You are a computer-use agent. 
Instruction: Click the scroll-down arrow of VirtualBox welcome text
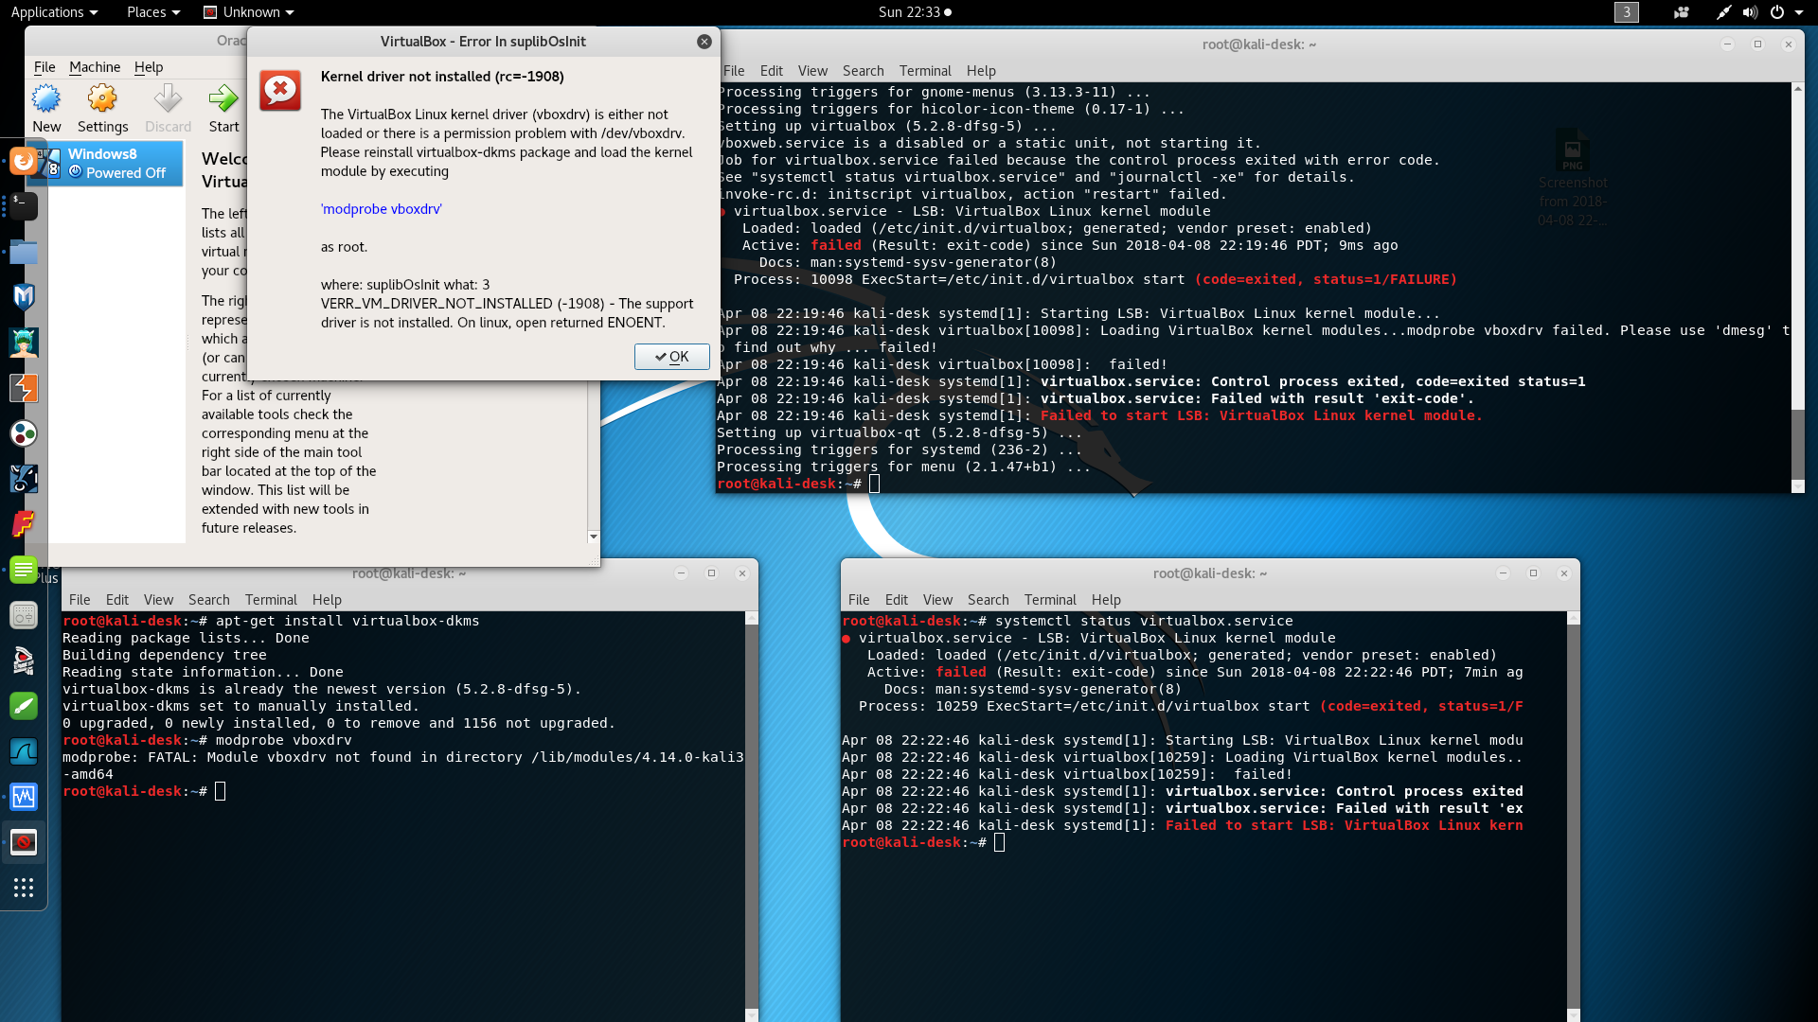[x=594, y=537]
